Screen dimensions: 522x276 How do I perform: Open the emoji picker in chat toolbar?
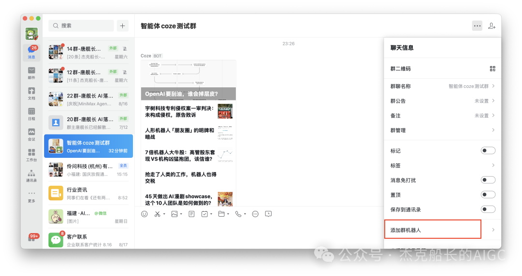(144, 214)
